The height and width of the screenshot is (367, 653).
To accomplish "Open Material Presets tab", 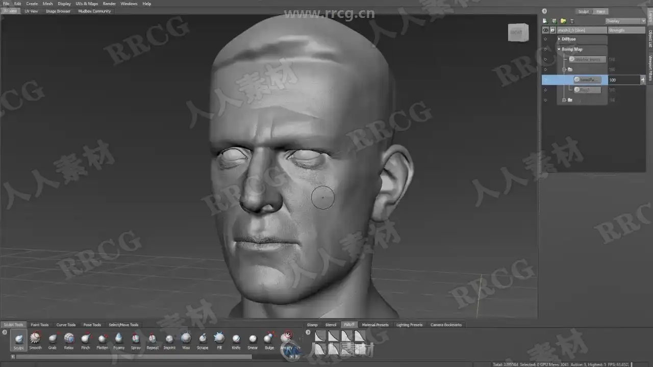I will (375, 325).
